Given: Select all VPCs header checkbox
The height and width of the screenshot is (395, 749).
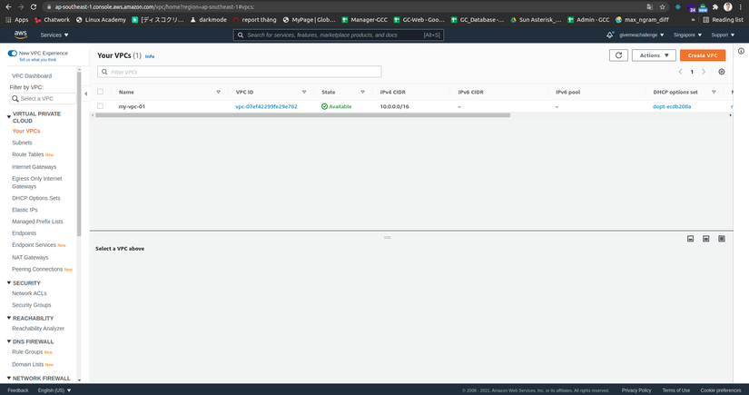Looking at the screenshot, I should pyautogui.click(x=100, y=92).
